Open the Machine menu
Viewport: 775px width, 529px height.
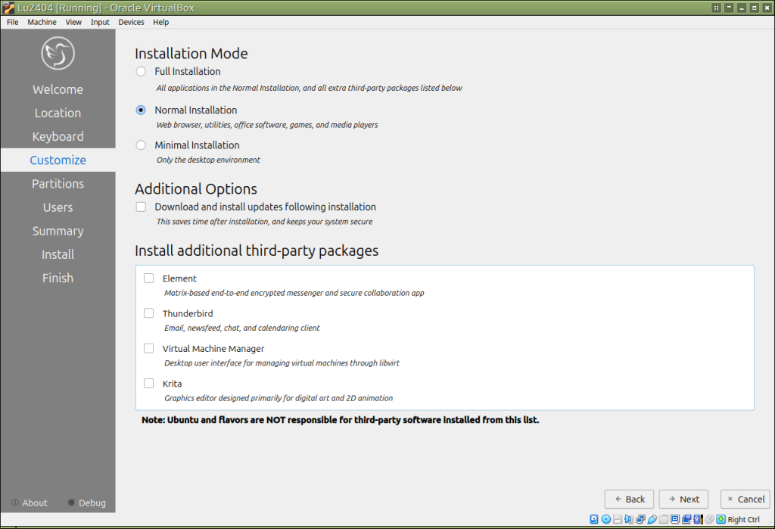point(42,22)
